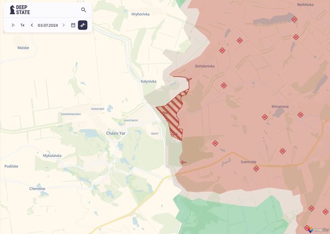
Task: Click the unit marker near Berkhivka reservoir
Action: [x=294, y=20]
